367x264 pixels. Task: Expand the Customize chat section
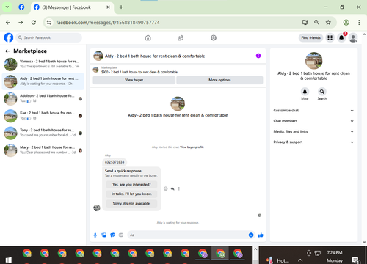point(313,111)
